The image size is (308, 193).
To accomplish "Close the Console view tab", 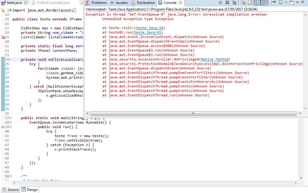I will [x=180, y=3].
